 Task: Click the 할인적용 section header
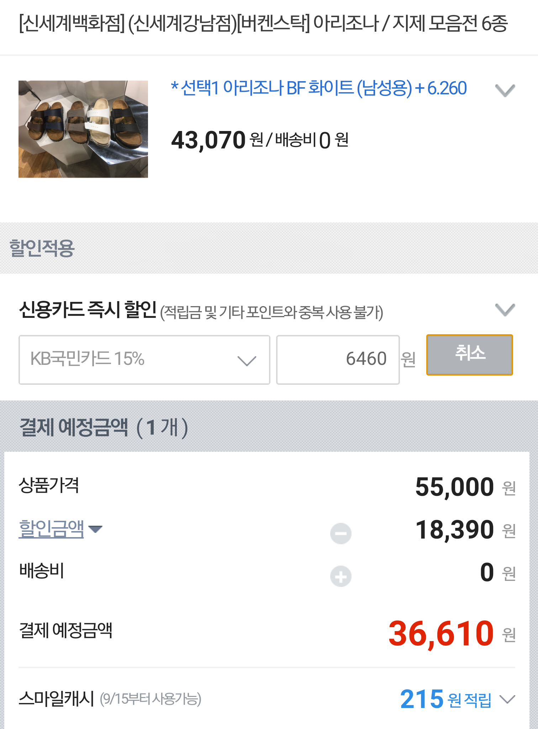[42, 248]
